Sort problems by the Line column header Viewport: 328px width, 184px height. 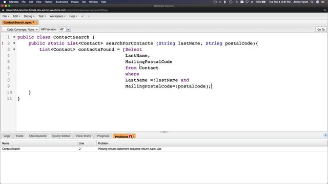[87, 143]
